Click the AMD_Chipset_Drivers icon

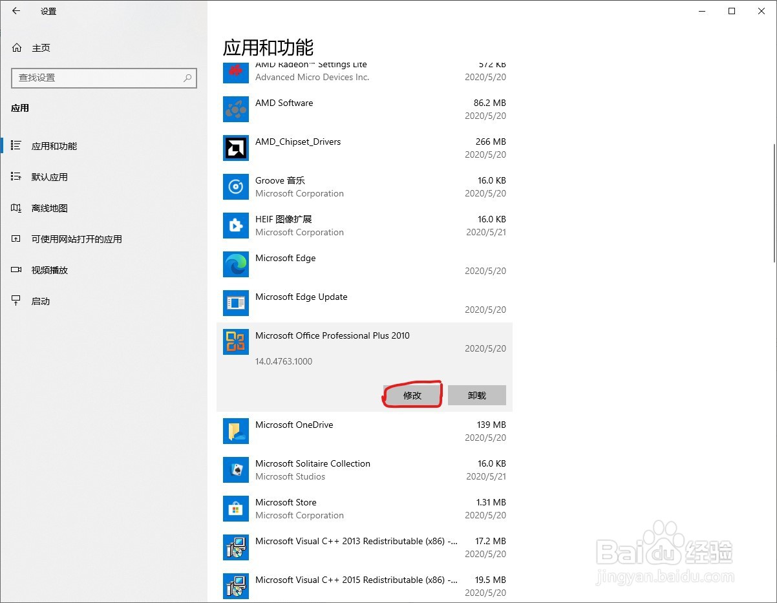click(236, 148)
